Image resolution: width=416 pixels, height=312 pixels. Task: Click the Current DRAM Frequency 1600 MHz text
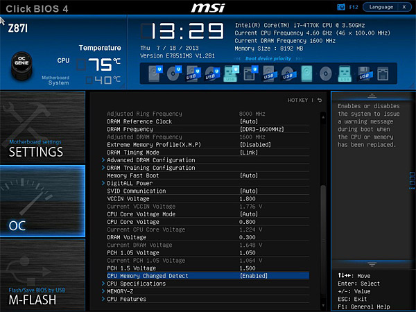point(285,41)
